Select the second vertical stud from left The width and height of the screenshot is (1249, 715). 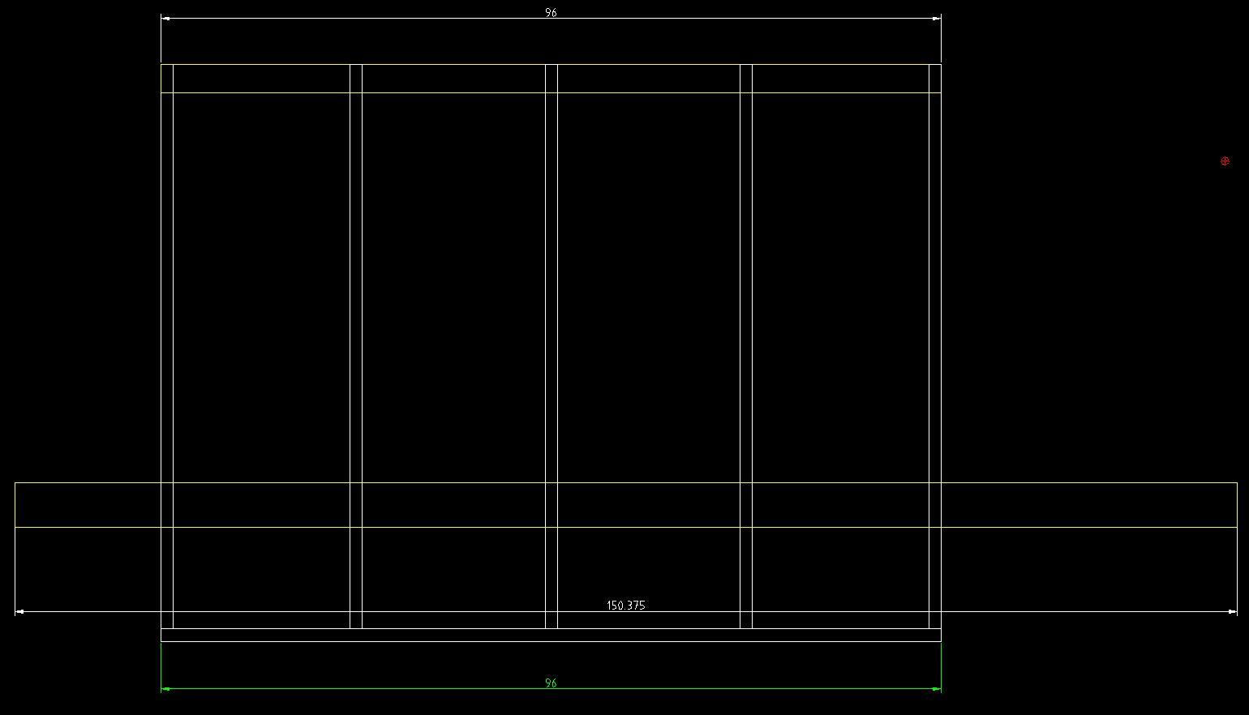coord(355,284)
